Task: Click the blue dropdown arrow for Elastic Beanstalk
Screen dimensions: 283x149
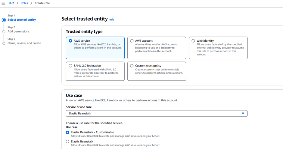Action: (x=243, y=113)
